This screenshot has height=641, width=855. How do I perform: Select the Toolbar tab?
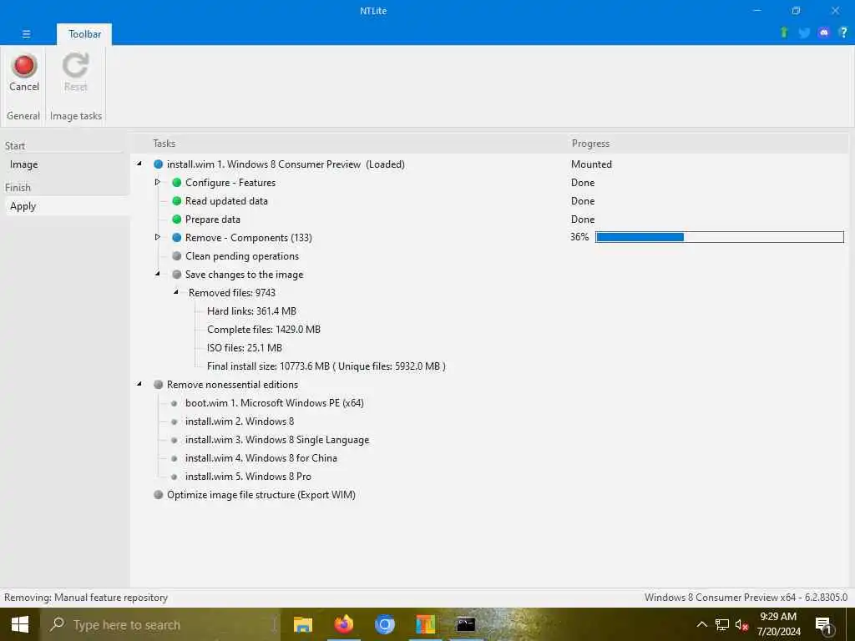84,33
